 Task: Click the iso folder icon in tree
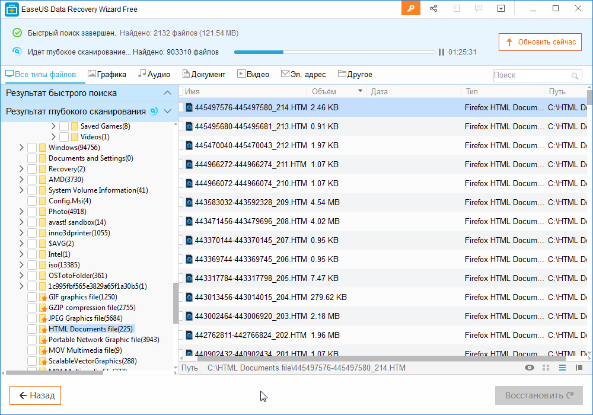[x=43, y=265]
